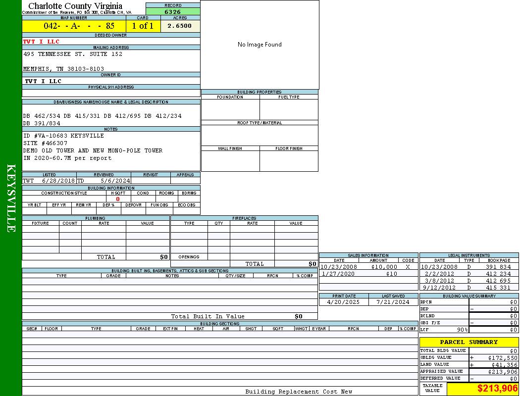Select the 10/23/2008 sale row for $10,000
520x396 pixels.
pyautogui.click(x=368, y=267)
